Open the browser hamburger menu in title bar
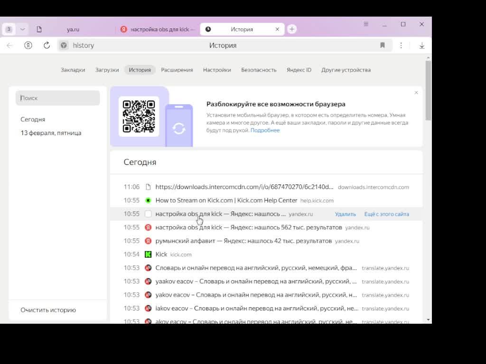486x364 pixels. coord(366,24)
